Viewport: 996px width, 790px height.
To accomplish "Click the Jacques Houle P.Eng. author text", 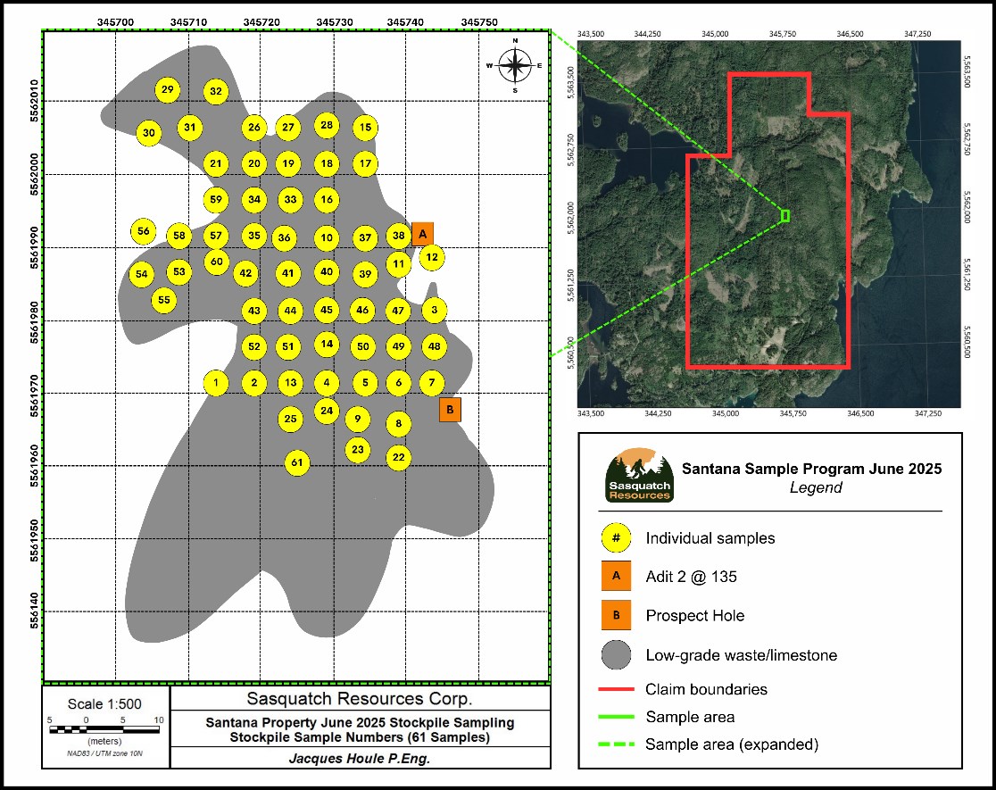I will point(358,757).
